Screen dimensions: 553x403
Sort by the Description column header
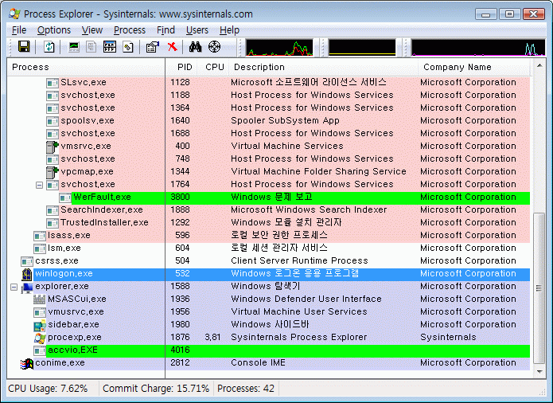click(323, 67)
